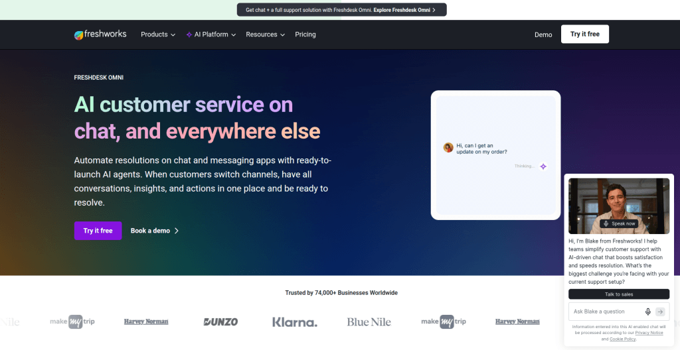Click the customer avatar in chat preview
Screen dimensions: 680x350
(x=448, y=148)
